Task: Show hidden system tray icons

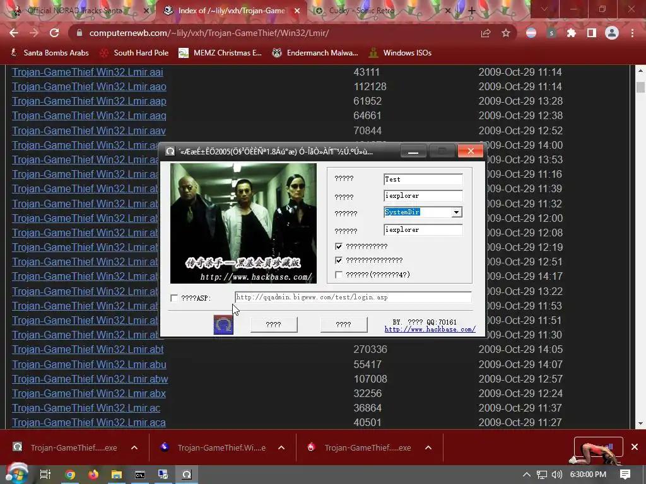Action: [527, 475]
